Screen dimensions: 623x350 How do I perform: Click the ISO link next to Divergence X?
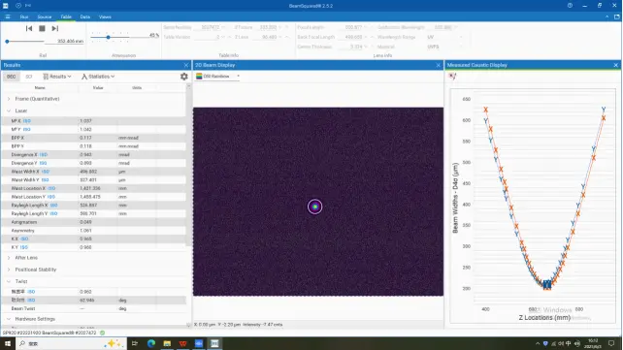tap(44, 155)
